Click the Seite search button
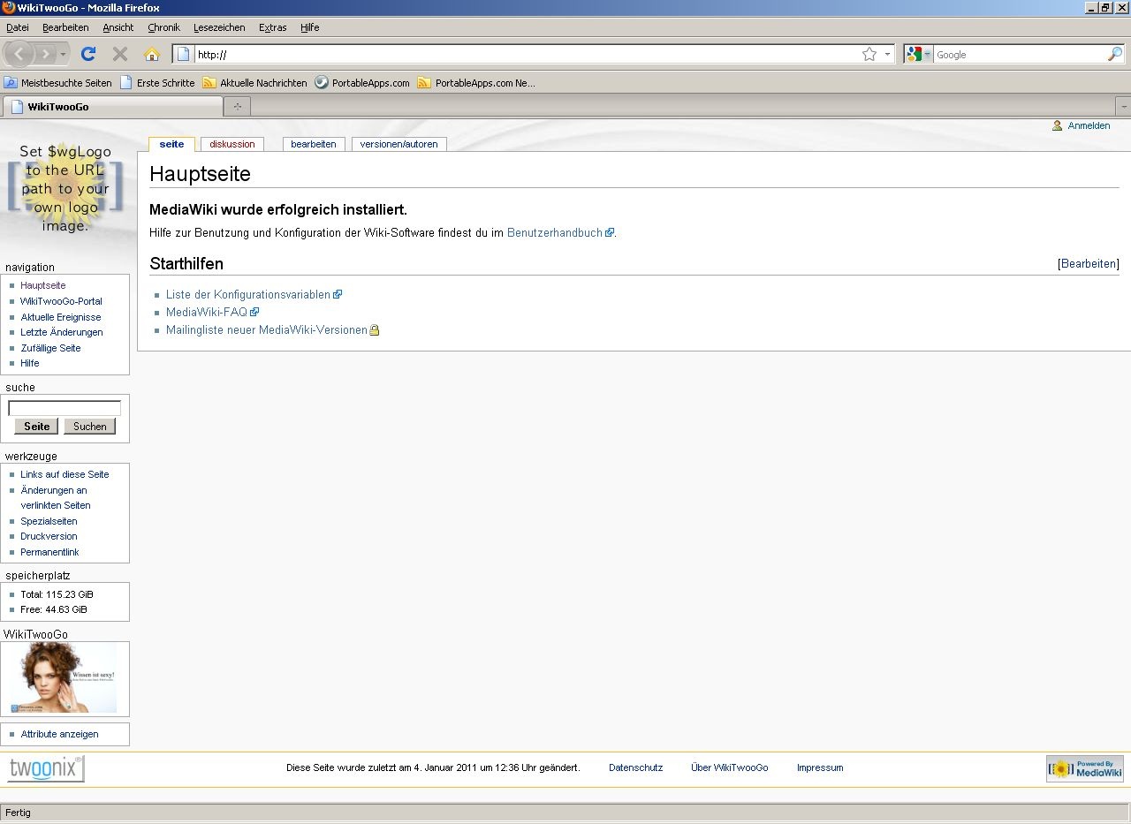 [36, 427]
